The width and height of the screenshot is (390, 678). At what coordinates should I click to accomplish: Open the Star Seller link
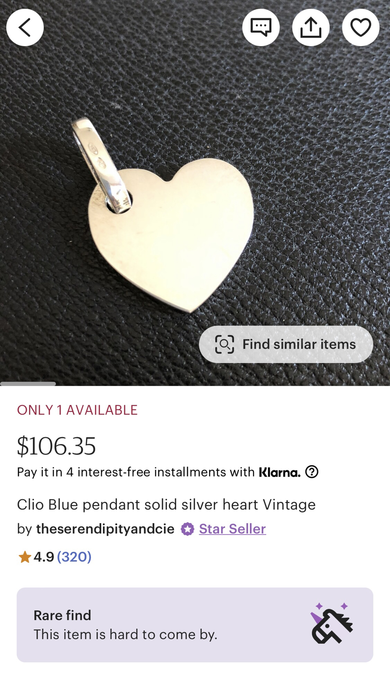click(232, 529)
